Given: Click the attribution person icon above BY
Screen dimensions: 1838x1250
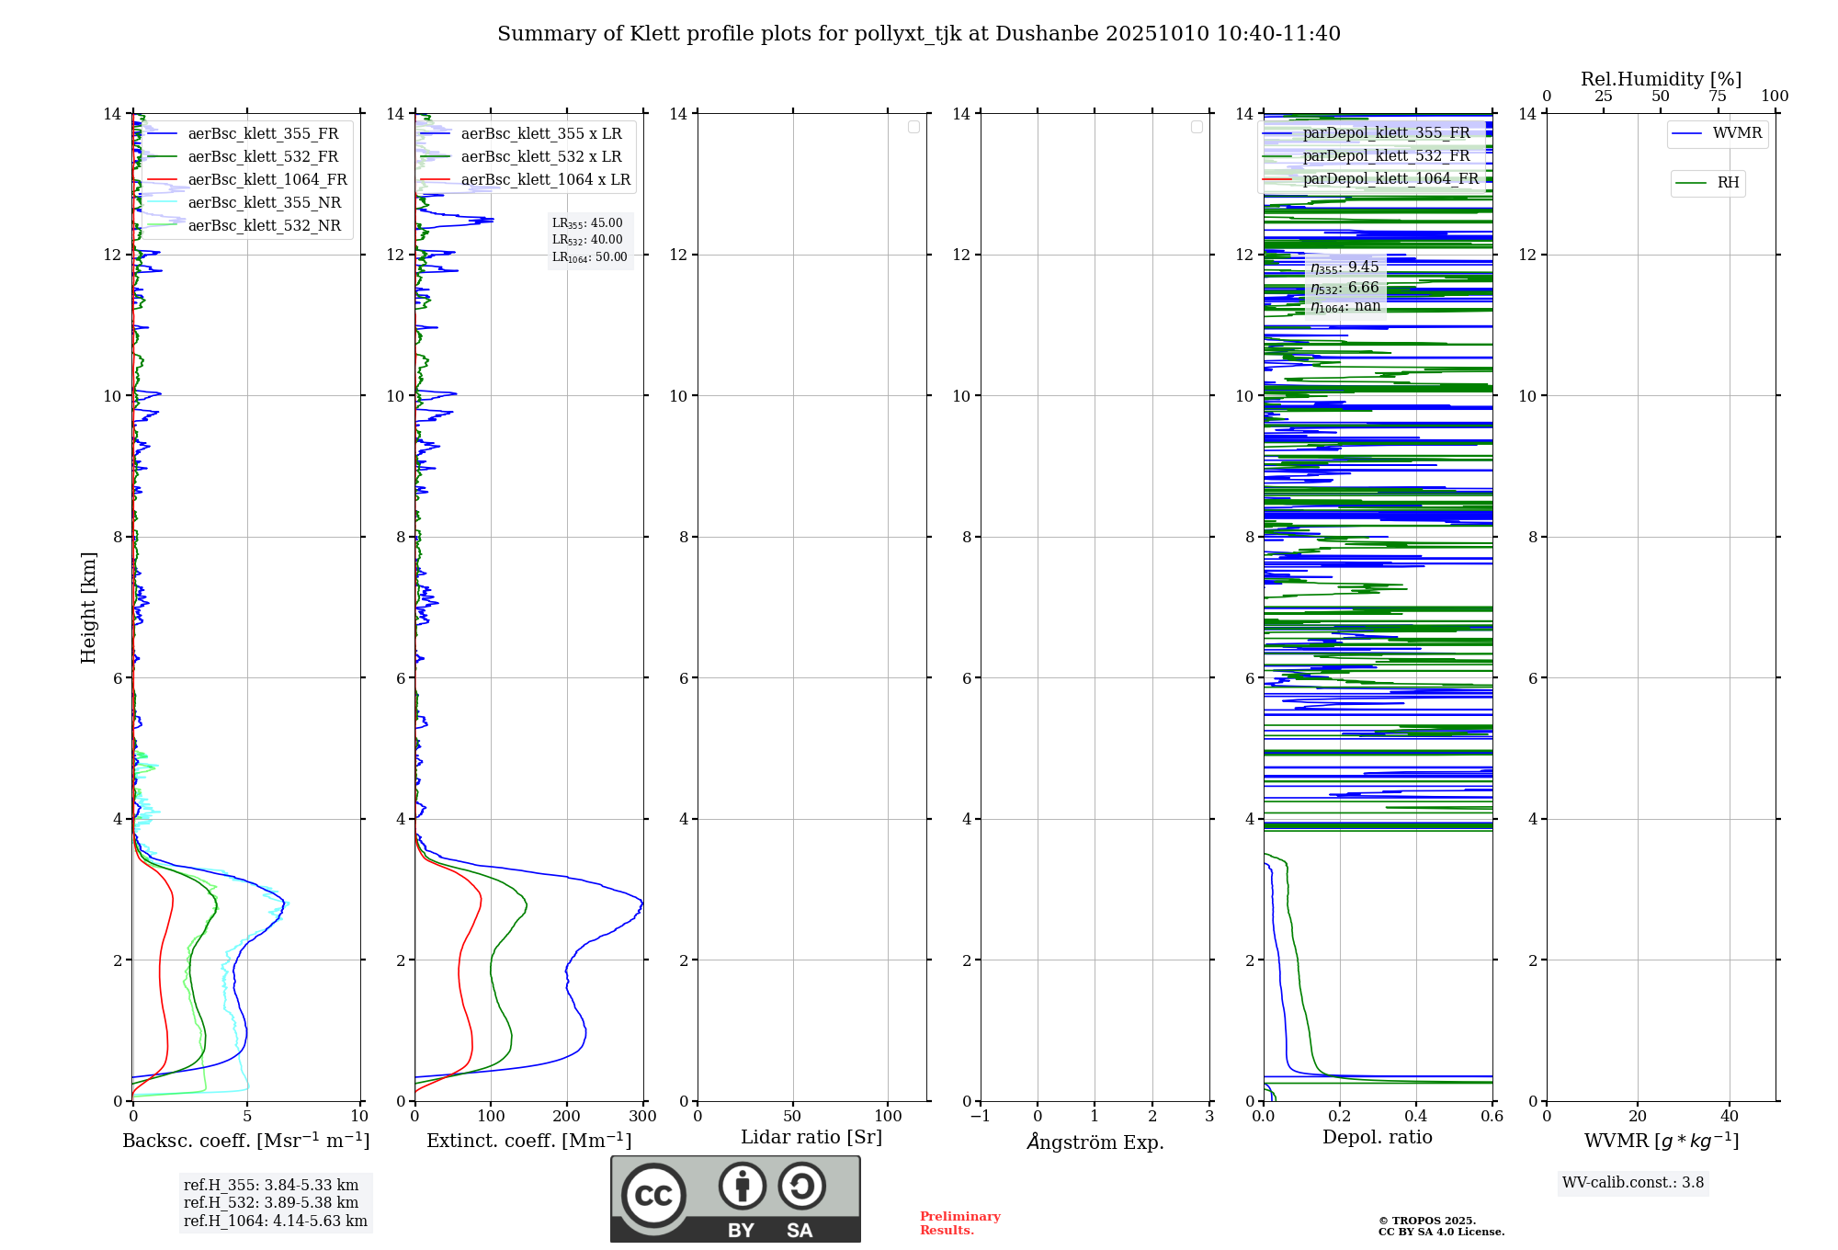Looking at the screenshot, I should point(742,1186).
